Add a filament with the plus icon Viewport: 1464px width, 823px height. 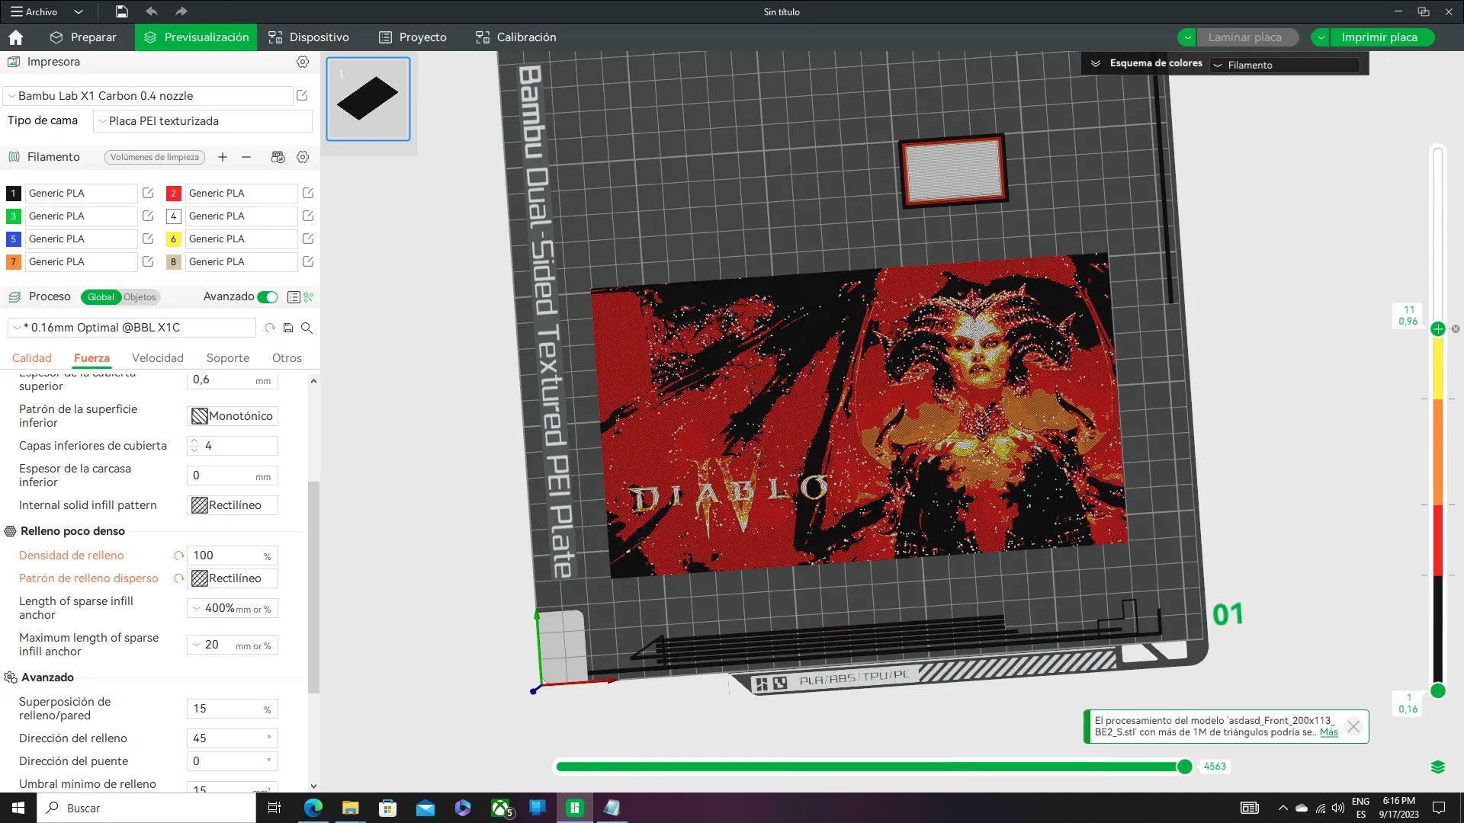[x=223, y=157]
